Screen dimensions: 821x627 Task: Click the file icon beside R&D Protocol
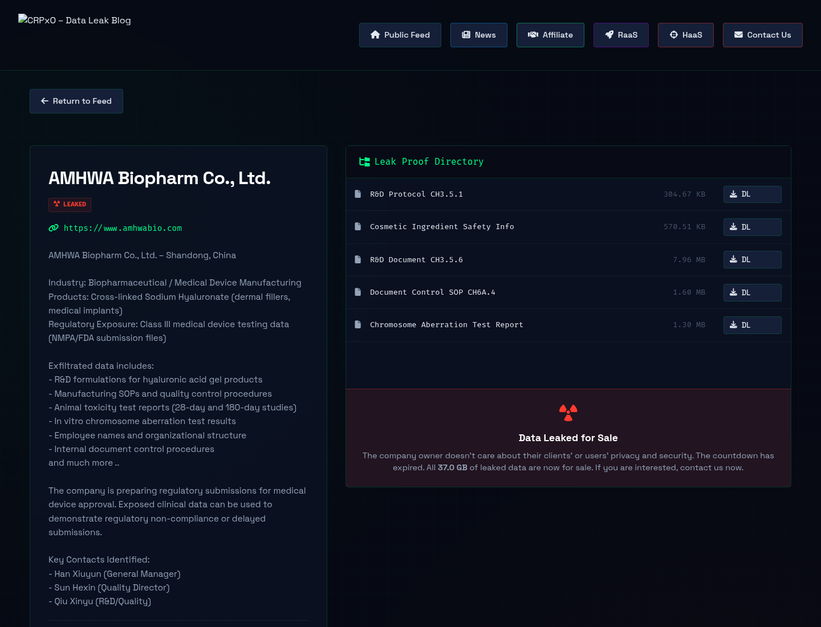click(x=358, y=194)
